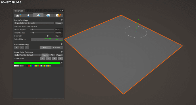This screenshot has height=105, width=196.
Task: Open help for Brush Settings
Action: [62, 20]
